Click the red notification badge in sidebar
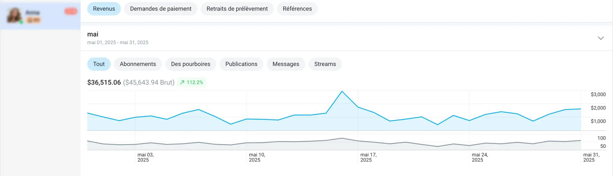The image size is (613, 176). click(x=71, y=11)
